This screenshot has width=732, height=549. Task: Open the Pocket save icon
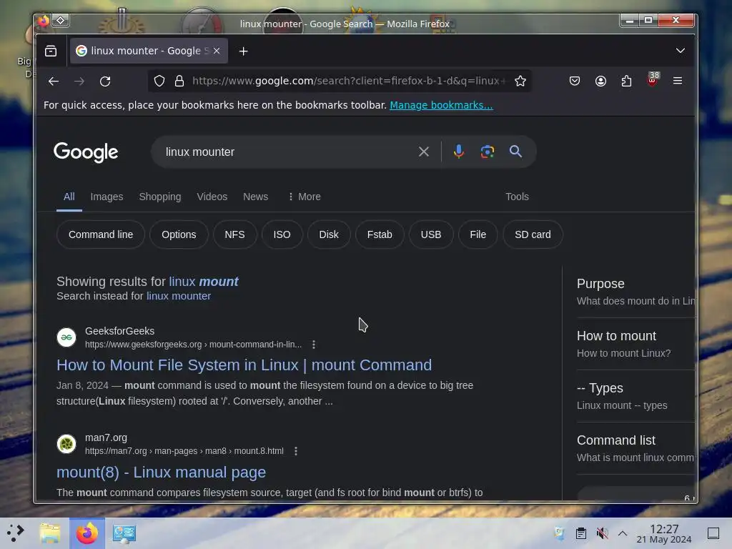point(575,81)
